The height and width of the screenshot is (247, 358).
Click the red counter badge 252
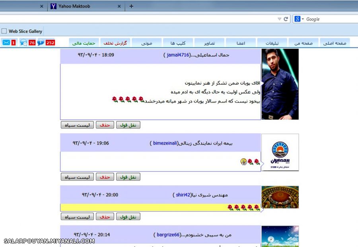click(x=50, y=43)
